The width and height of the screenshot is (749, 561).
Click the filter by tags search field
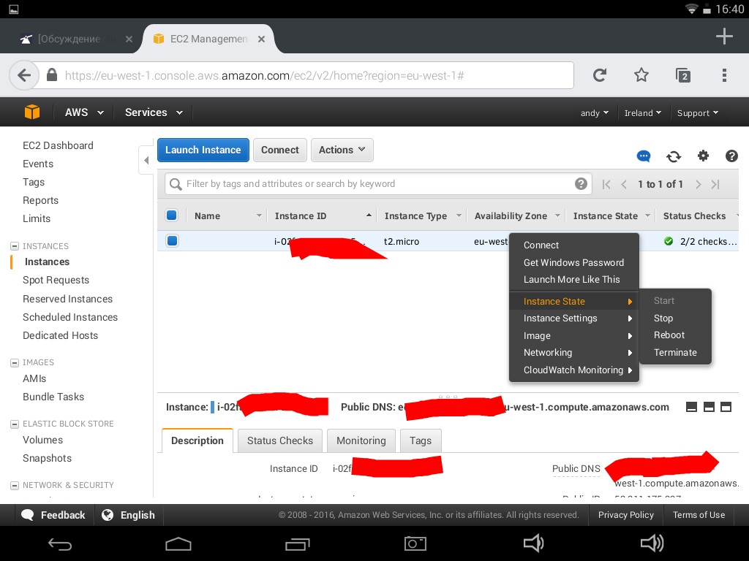coord(377,183)
